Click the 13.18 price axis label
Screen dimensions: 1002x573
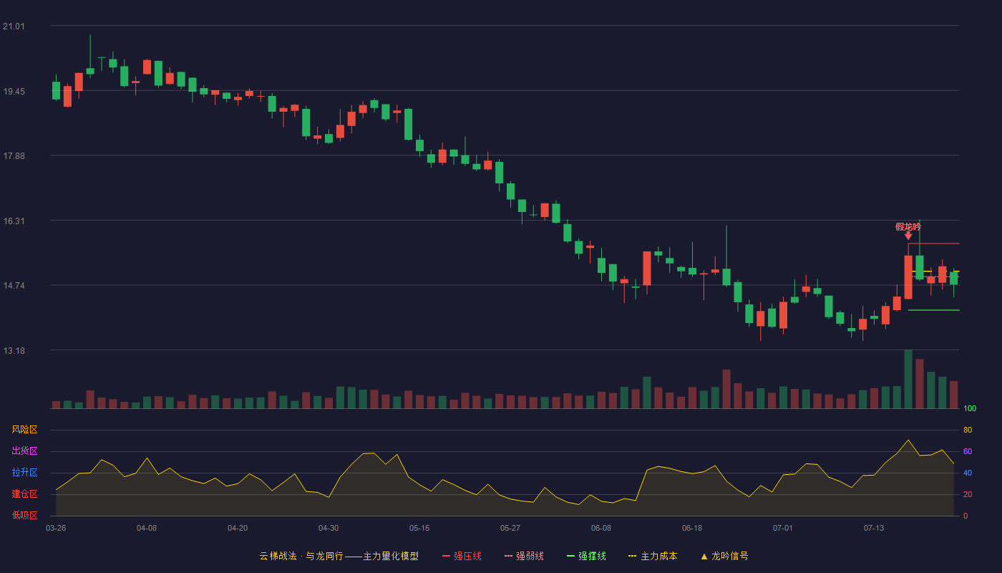point(14,351)
